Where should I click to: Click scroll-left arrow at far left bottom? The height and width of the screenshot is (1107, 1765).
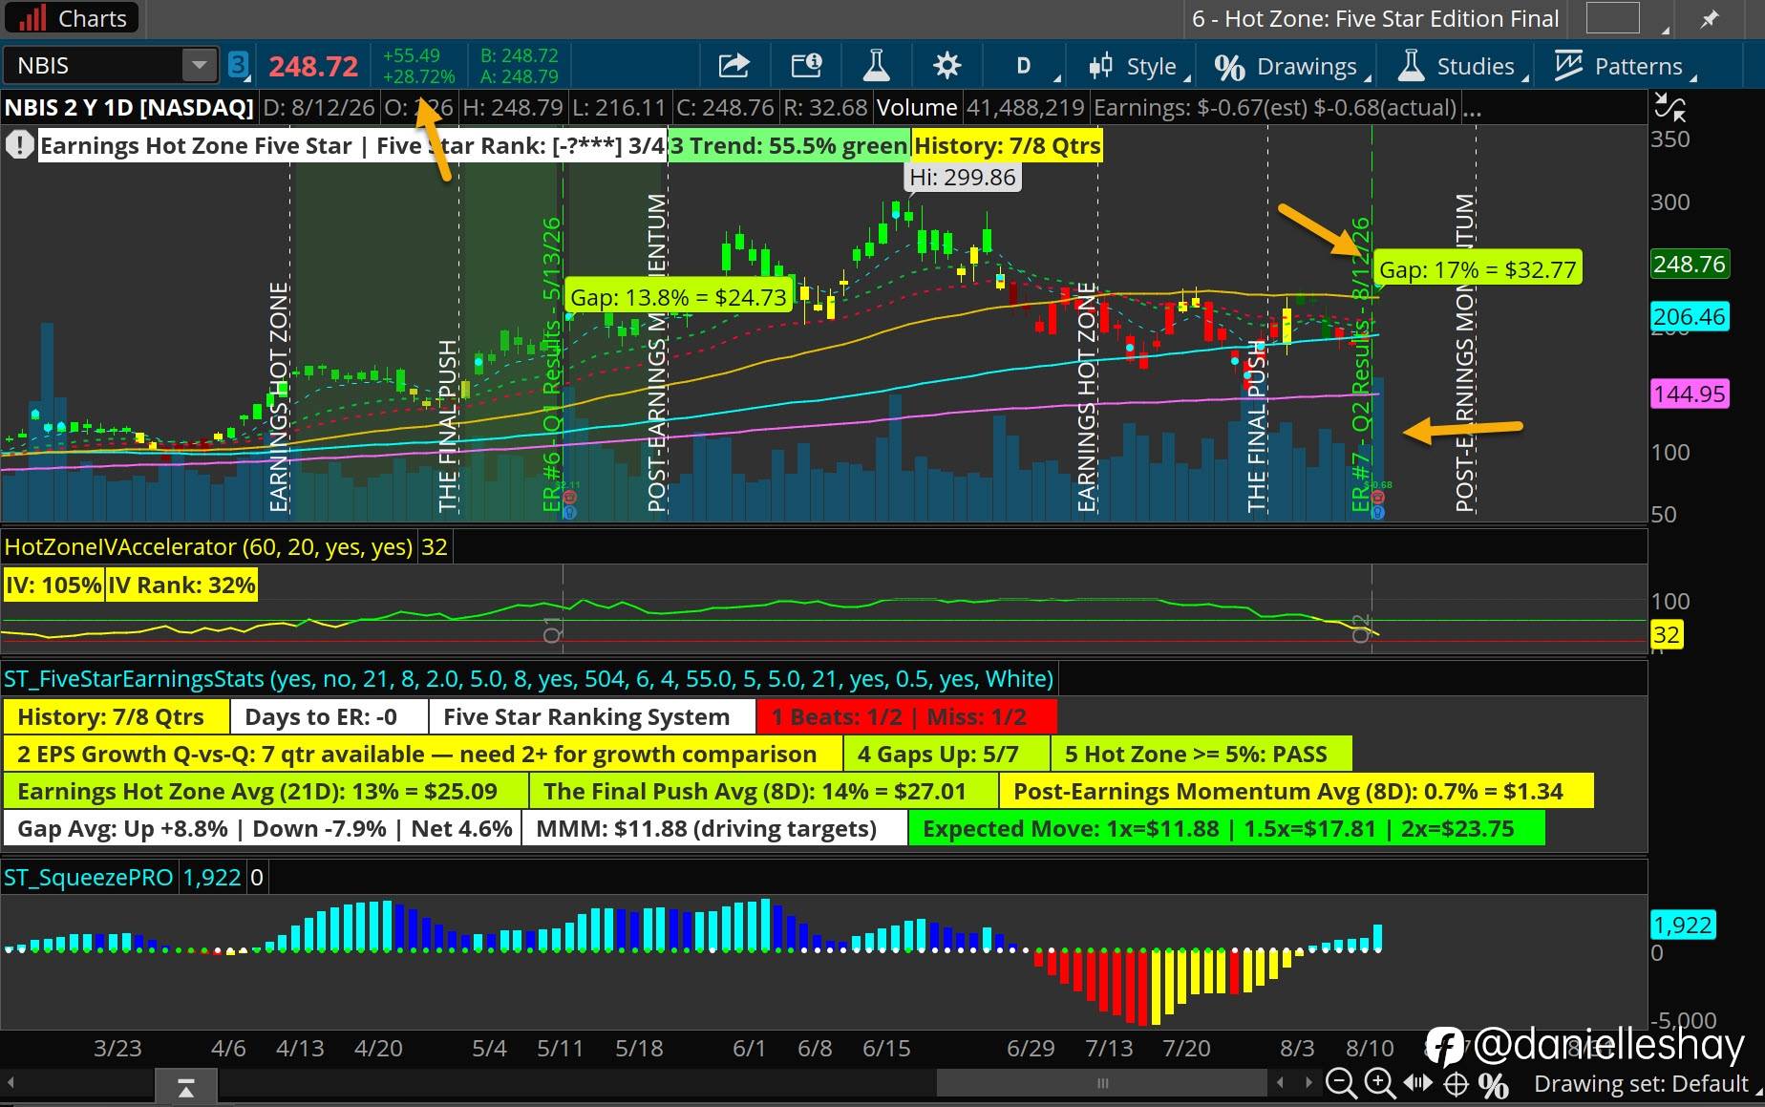point(11,1083)
